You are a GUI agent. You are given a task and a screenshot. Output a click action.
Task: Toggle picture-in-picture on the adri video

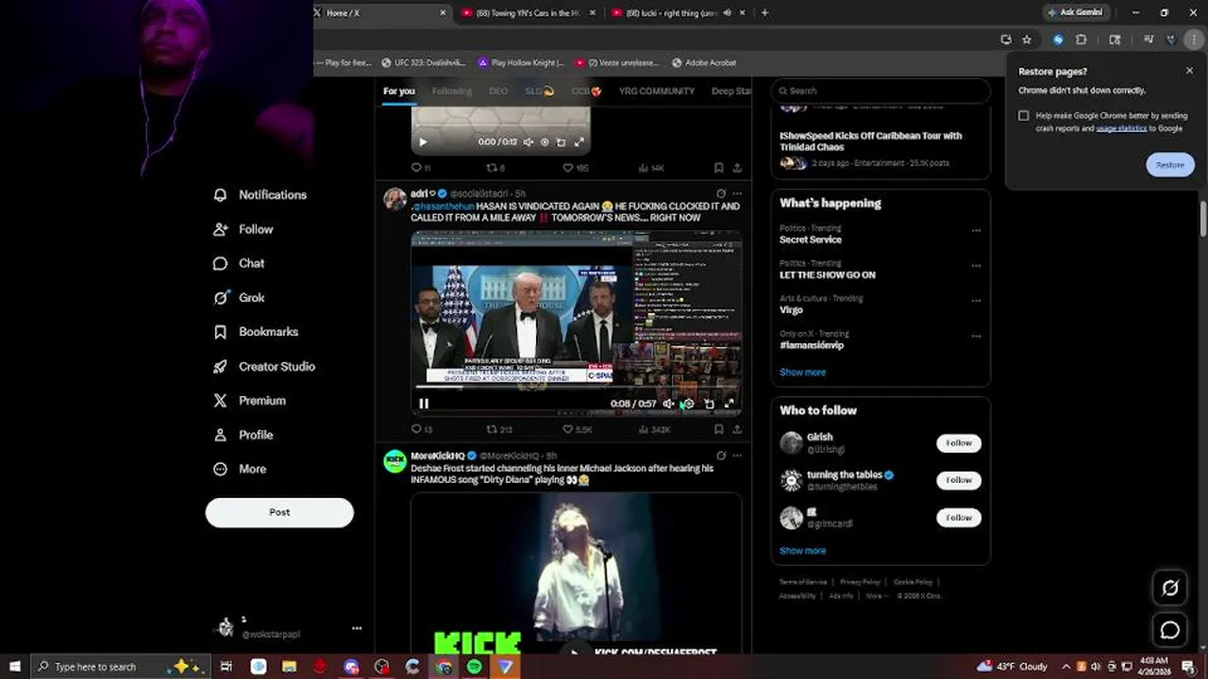(709, 404)
